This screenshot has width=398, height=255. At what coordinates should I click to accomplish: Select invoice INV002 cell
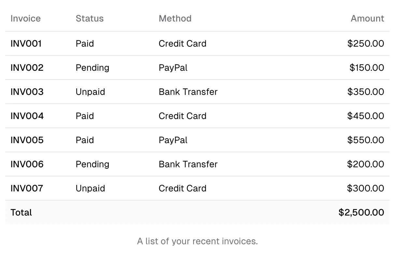[27, 68]
